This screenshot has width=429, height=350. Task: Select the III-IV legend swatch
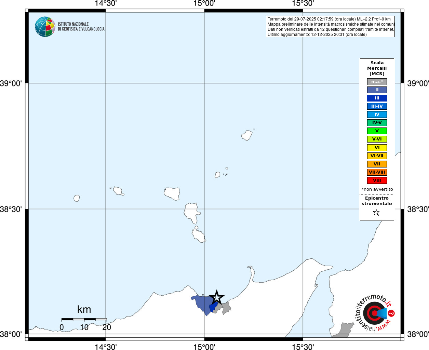(x=377, y=106)
